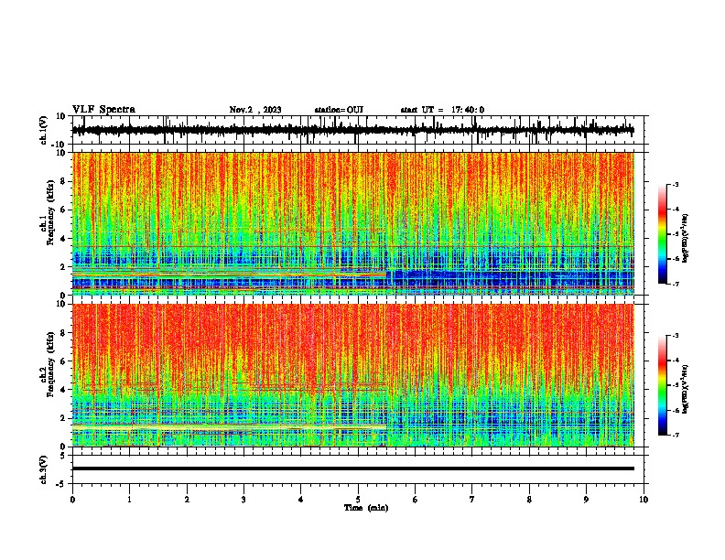
Task: Click the ch.1 voltage waveform trace
Action: (x=352, y=130)
